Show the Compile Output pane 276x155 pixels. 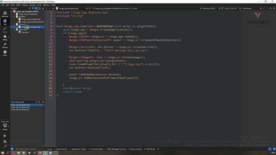click(x=96, y=149)
